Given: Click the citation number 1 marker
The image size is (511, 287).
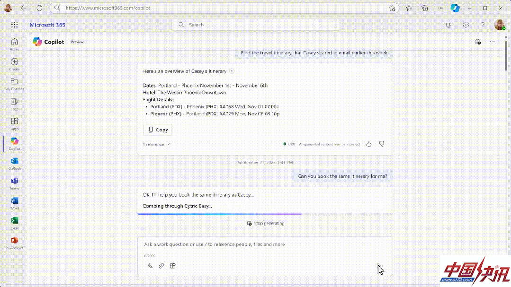Looking at the screenshot, I should coord(232,71).
